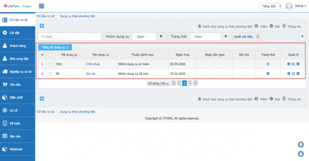
Task: Click the scroll-to-top arrow icon
Action: pos(300,144)
